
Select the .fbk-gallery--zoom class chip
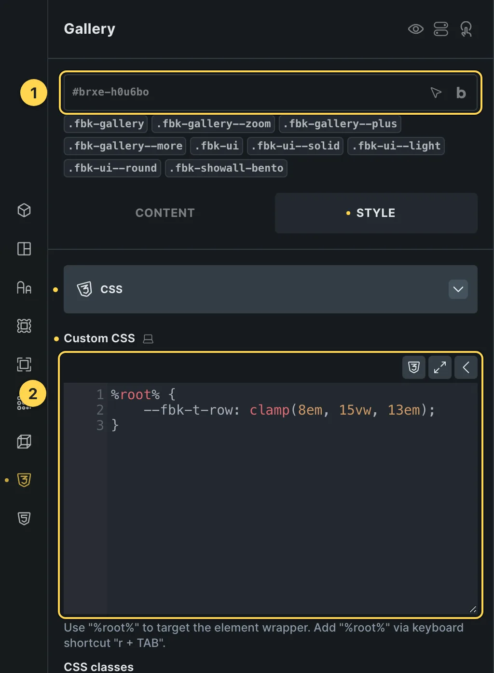(x=214, y=124)
